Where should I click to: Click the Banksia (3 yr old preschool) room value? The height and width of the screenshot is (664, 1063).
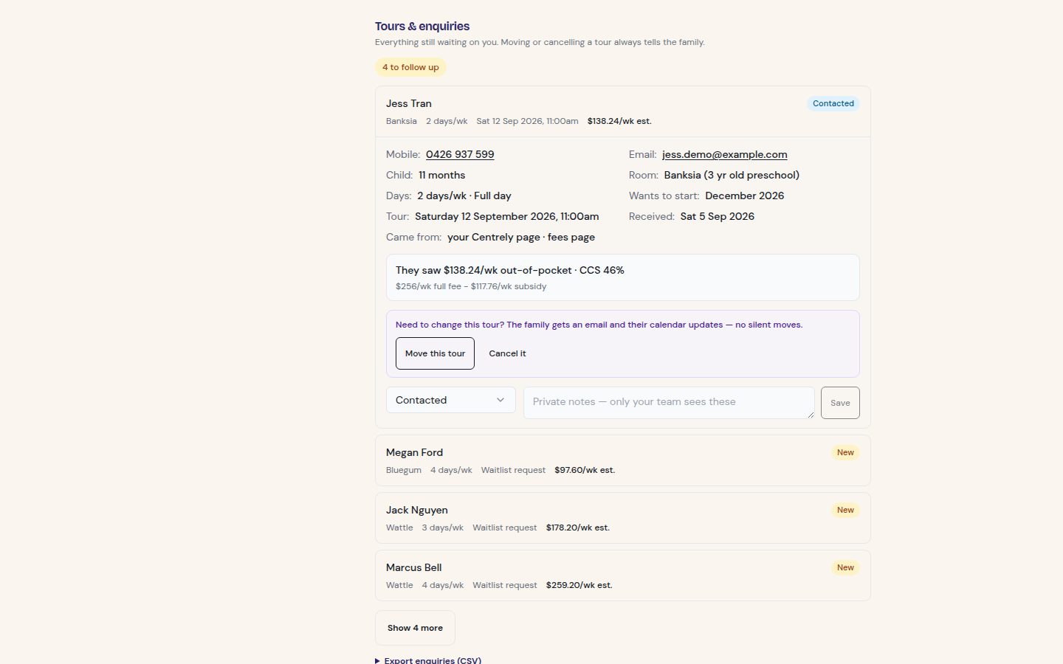[x=732, y=175]
